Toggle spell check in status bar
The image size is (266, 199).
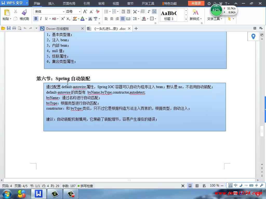pyautogui.click(x=85, y=186)
